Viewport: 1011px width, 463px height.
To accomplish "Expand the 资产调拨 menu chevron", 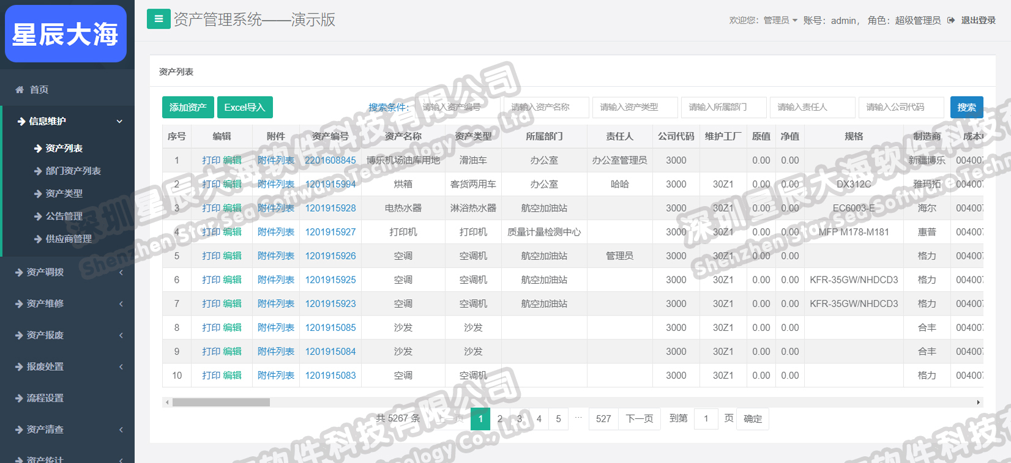I will (x=121, y=272).
